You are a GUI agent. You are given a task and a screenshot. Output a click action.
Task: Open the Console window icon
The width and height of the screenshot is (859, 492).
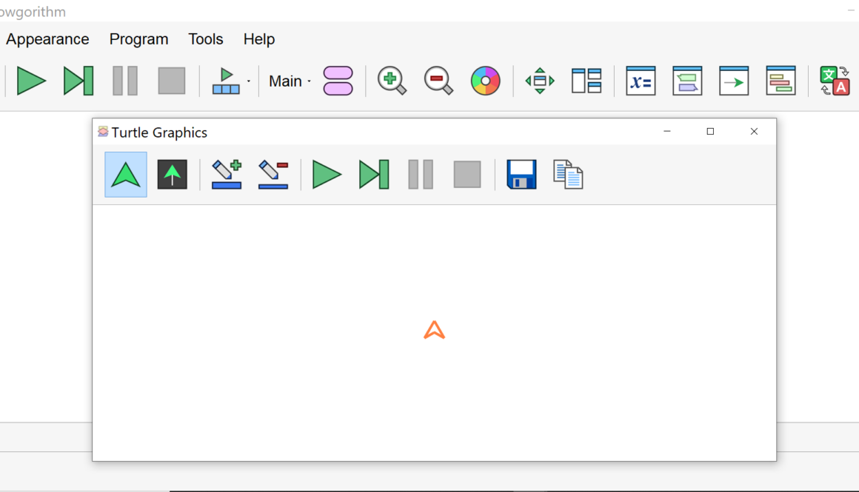(687, 81)
